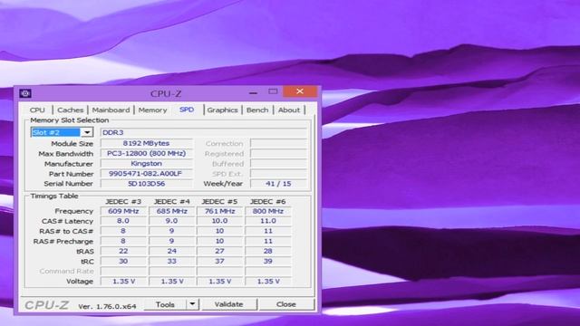Click tRC value 37
The width and height of the screenshot is (580, 326).
219,261
